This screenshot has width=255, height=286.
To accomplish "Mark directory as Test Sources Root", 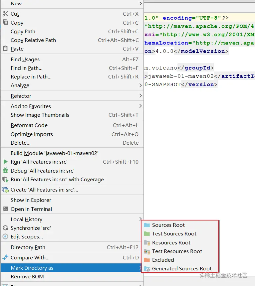I will 180,234.
